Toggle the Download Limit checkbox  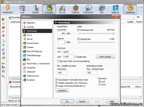pyautogui.click(x=78, y=30)
